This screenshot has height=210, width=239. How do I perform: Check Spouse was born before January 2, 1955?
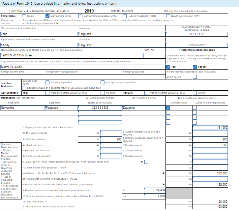click(146, 93)
